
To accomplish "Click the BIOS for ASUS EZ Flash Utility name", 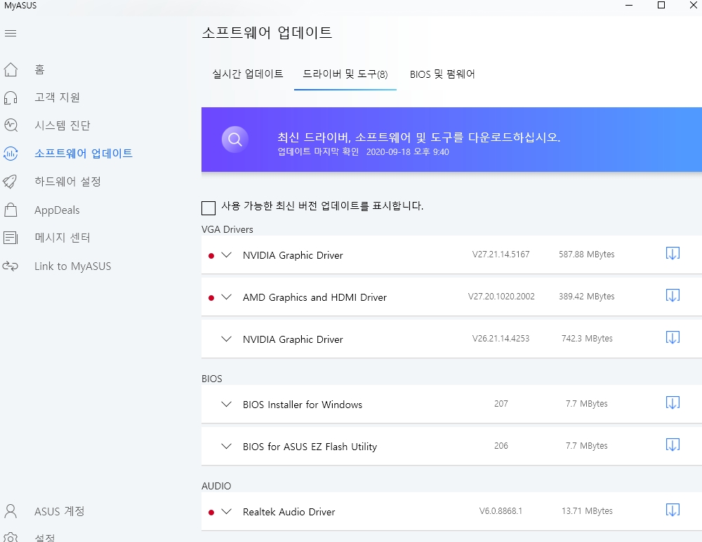I will (x=310, y=447).
